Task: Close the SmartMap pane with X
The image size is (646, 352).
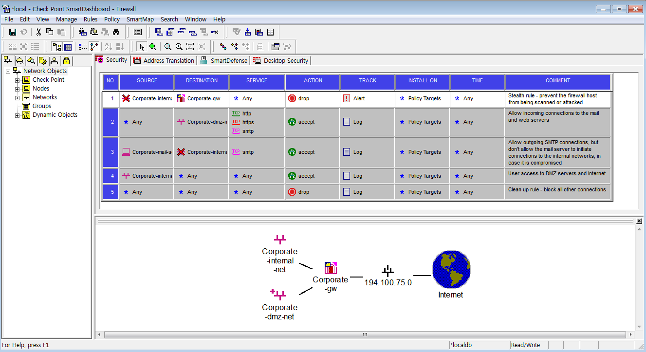Action: click(639, 221)
